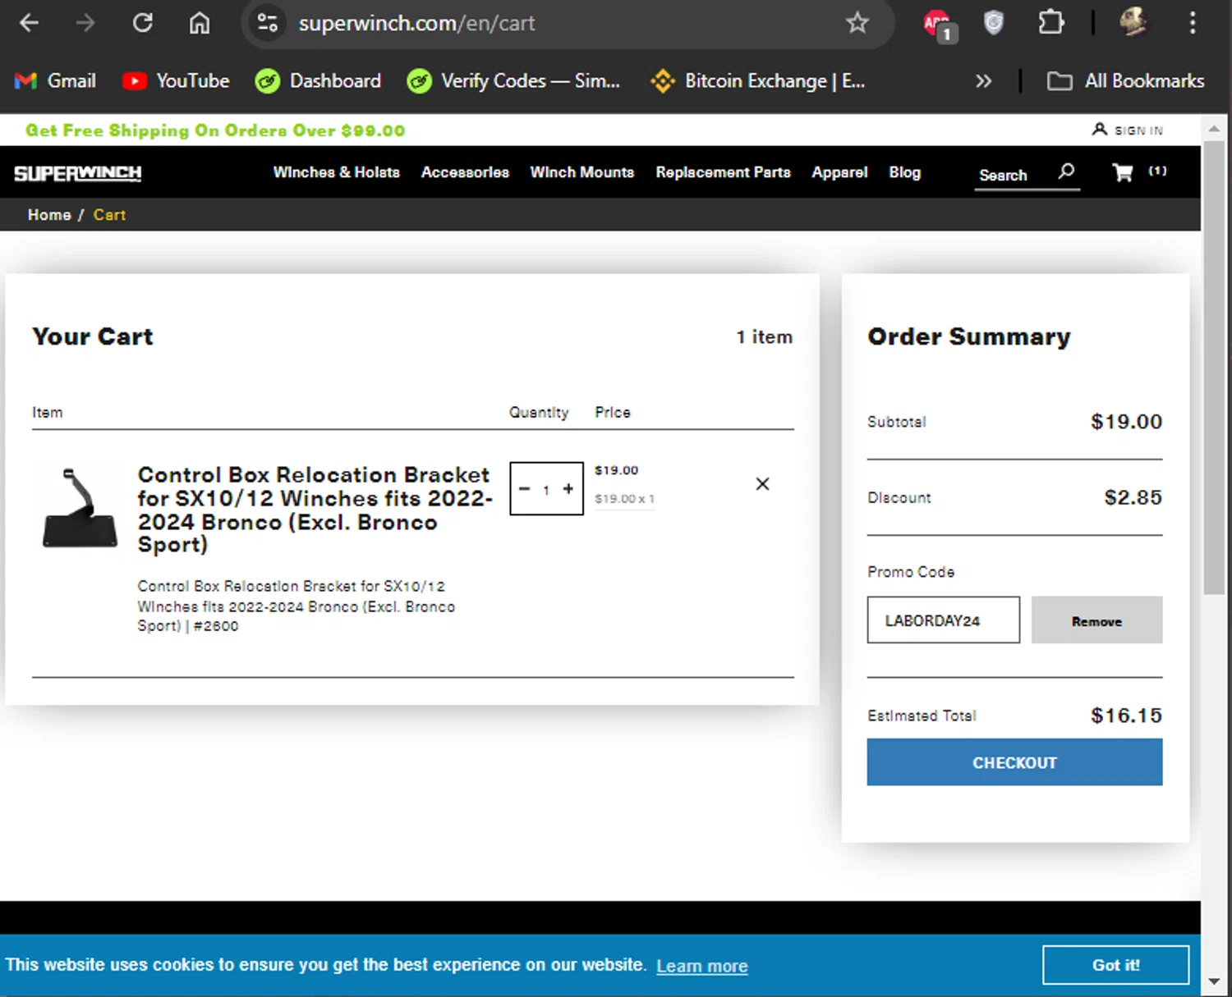This screenshot has height=997, width=1232.
Task: Open the shopping cart icon
Action: pos(1122,172)
